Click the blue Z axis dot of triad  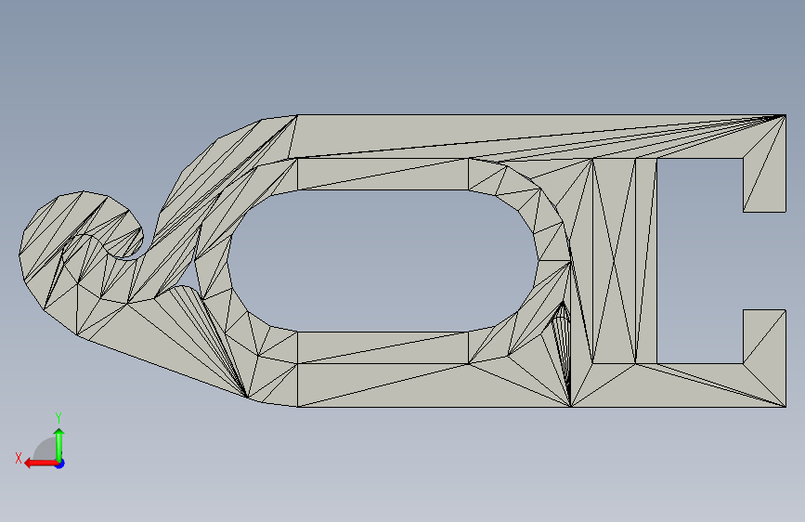[60, 463]
